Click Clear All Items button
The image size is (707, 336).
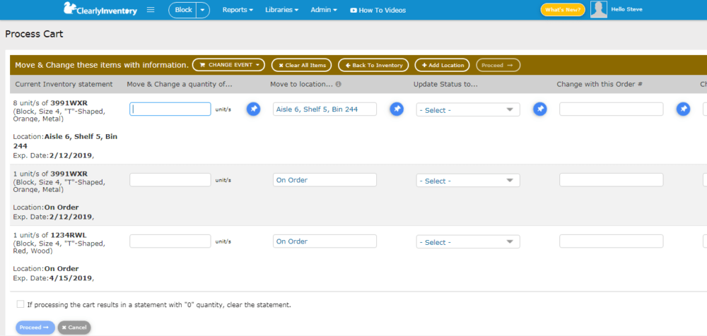click(x=302, y=65)
